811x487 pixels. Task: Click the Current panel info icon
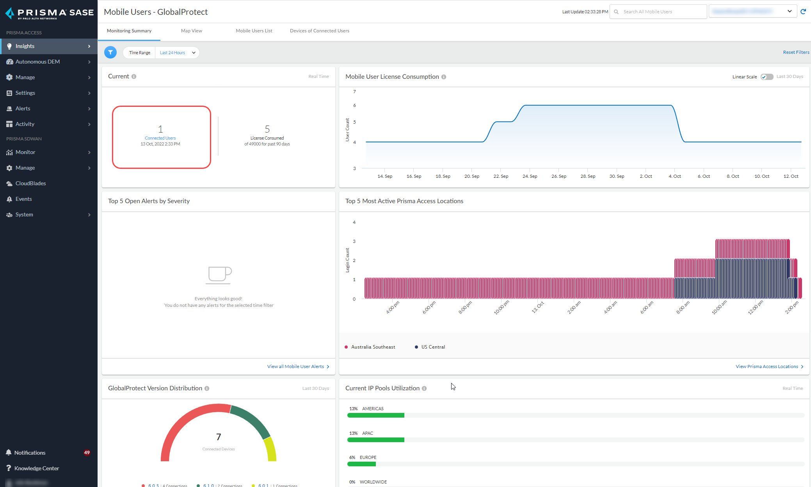(134, 76)
